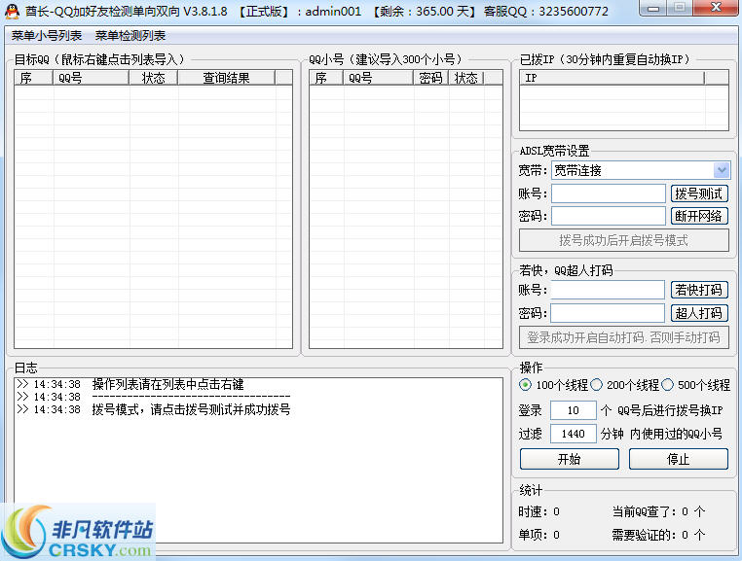The image size is (742, 561).
Task: Focus the 打码 密码 input field
Action: 608,313
